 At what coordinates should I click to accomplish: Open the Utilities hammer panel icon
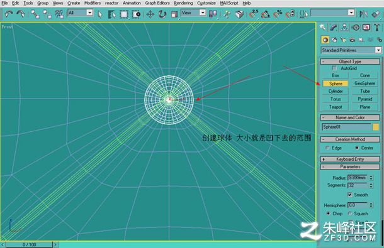[377, 28]
